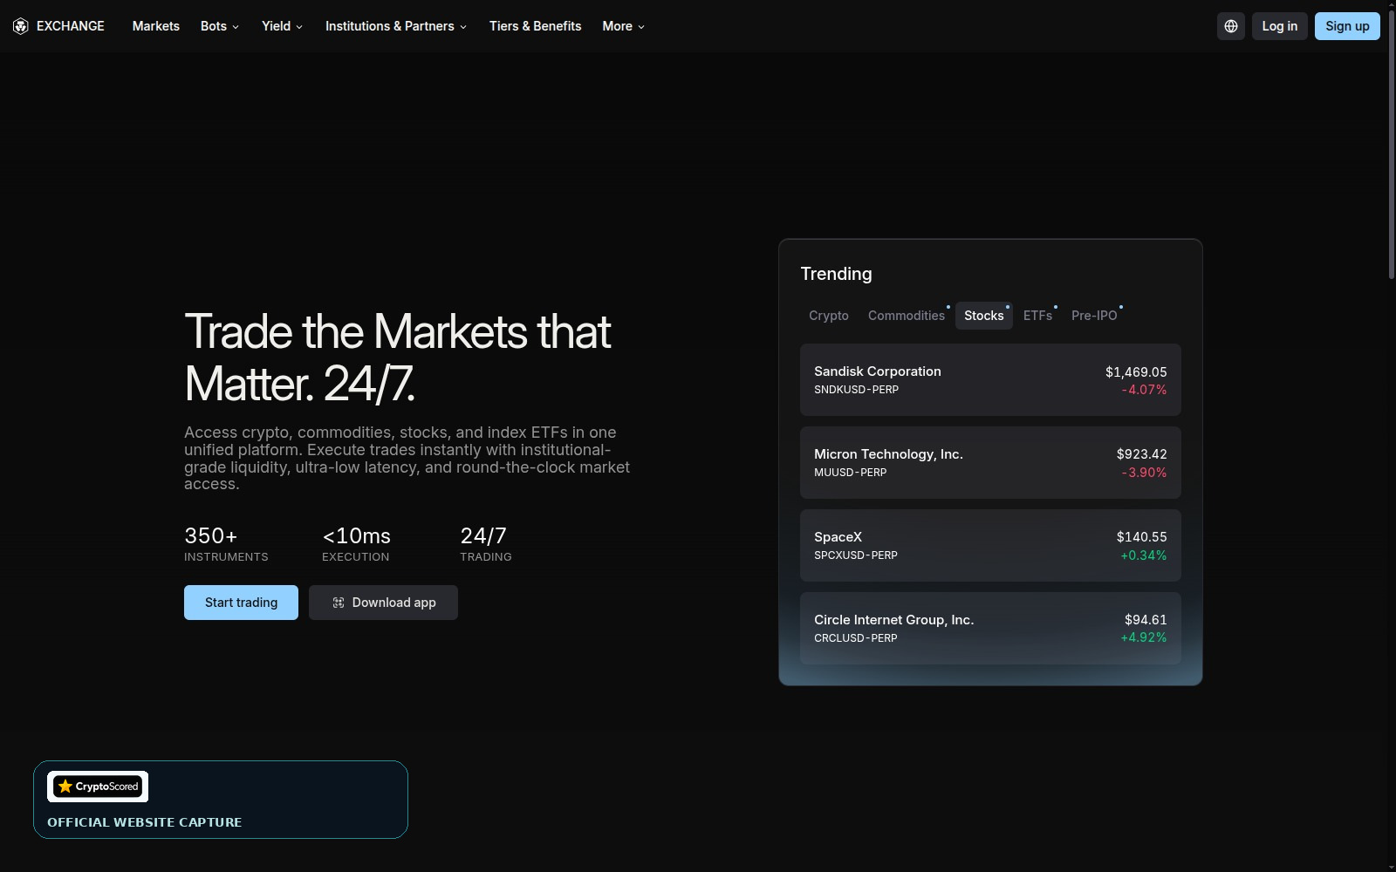
Task: Expand Institutions & Partners menu
Action: click(396, 26)
